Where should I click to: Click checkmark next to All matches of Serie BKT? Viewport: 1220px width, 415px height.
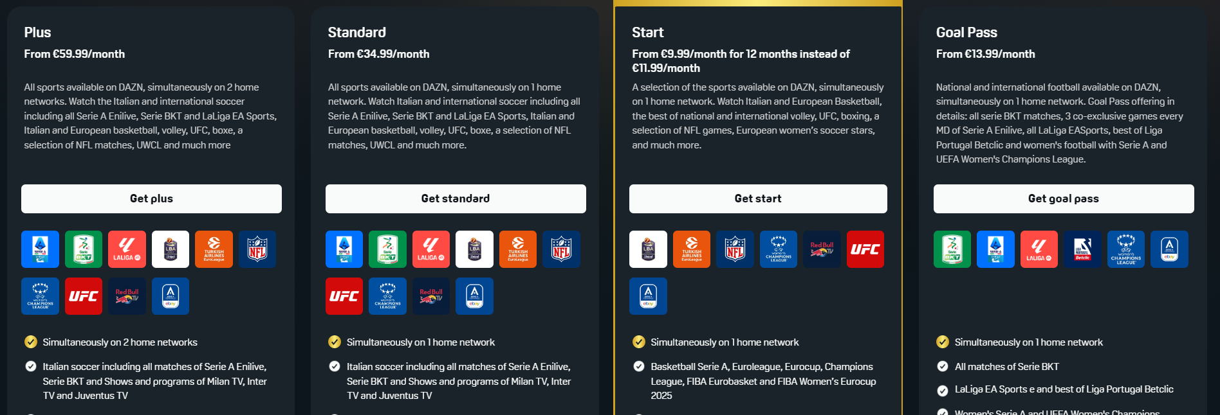(x=943, y=366)
